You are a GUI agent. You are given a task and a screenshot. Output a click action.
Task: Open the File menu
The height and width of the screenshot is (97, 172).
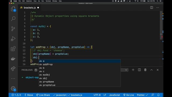20,1
